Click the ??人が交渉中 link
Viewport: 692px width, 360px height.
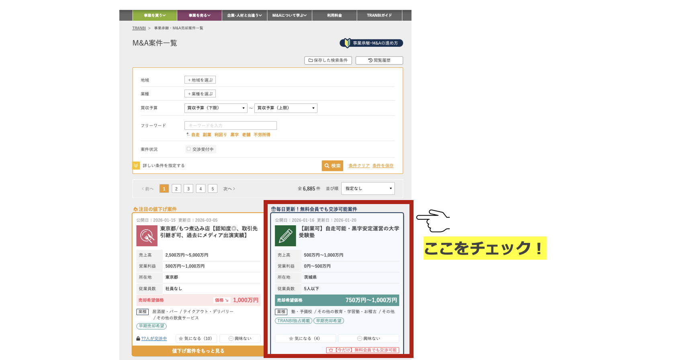point(154,338)
